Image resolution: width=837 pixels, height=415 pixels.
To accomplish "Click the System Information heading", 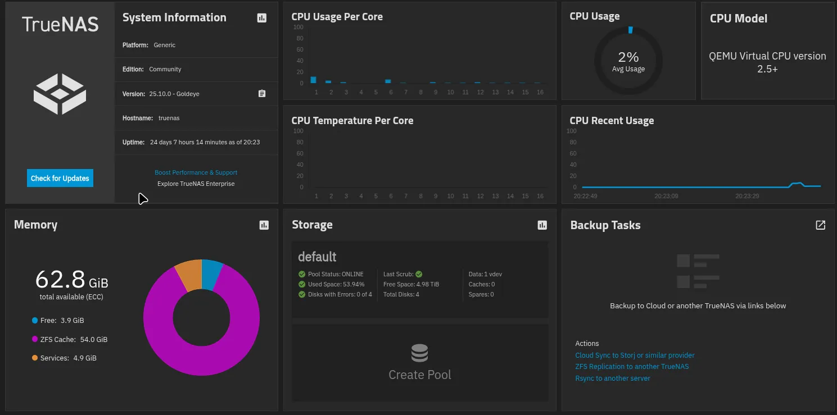I will tap(174, 17).
